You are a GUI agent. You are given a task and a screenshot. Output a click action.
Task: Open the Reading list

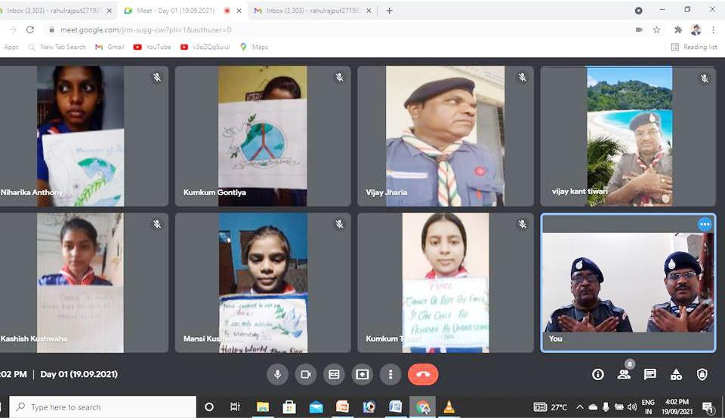[x=694, y=47]
